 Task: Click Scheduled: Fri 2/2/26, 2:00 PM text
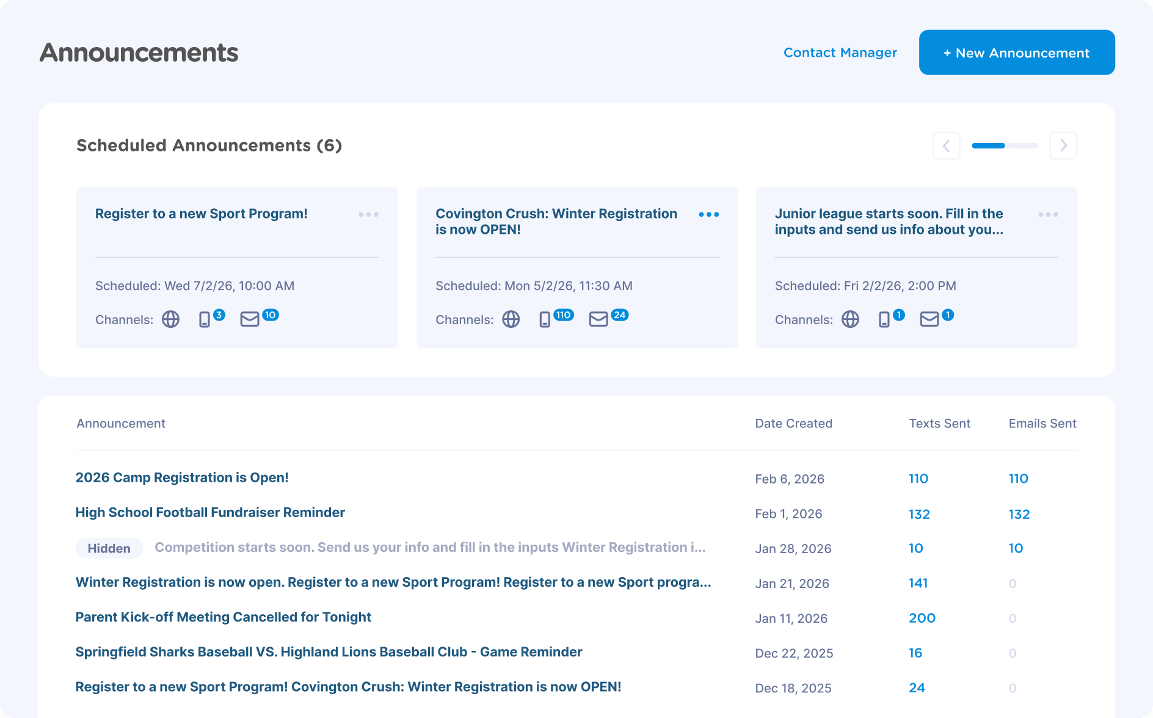(x=866, y=286)
